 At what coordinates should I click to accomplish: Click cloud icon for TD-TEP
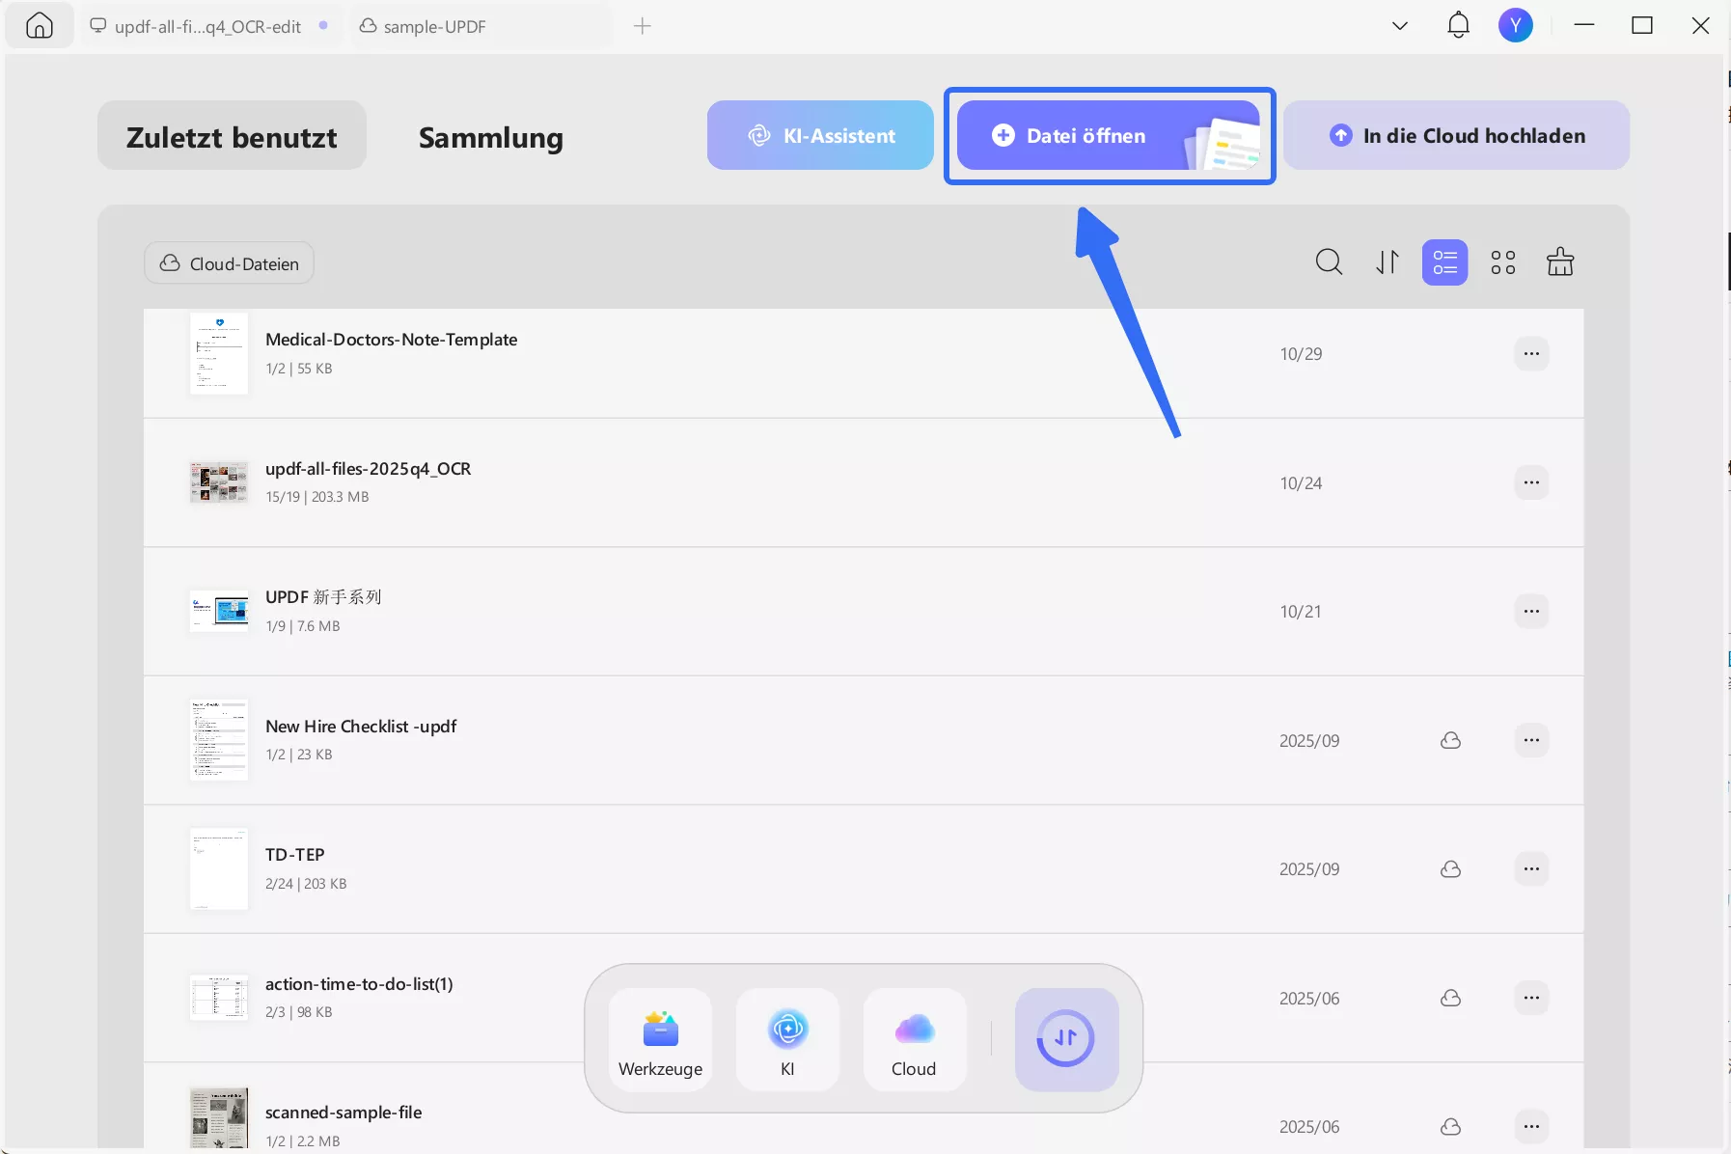(x=1450, y=869)
